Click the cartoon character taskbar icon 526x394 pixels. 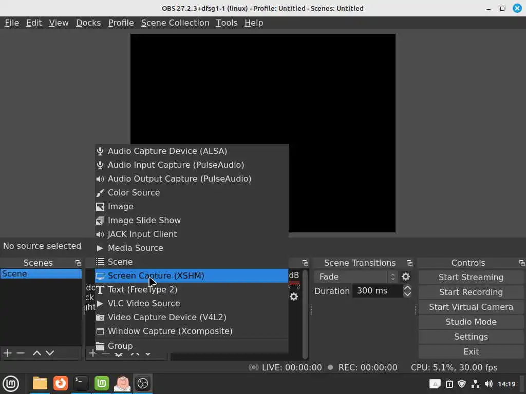[122, 384]
